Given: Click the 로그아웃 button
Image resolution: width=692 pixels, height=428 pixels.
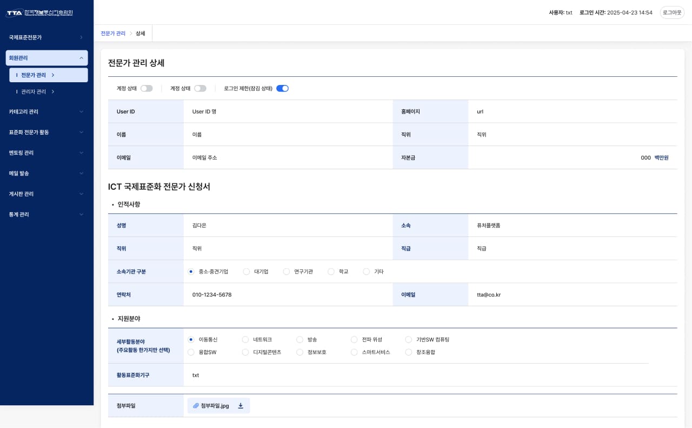Looking at the screenshot, I should (672, 12).
